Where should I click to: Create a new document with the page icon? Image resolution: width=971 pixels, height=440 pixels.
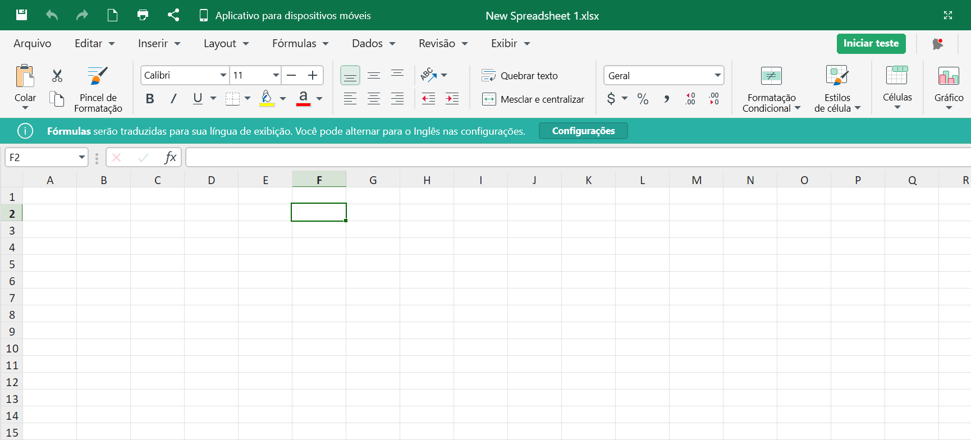(x=112, y=15)
